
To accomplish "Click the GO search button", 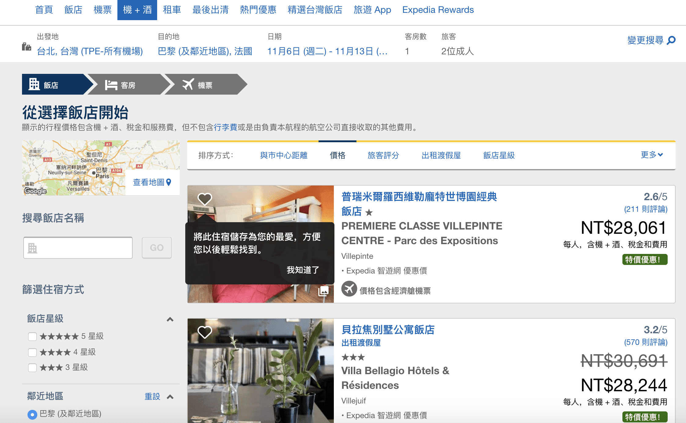I will (x=157, y=248).
